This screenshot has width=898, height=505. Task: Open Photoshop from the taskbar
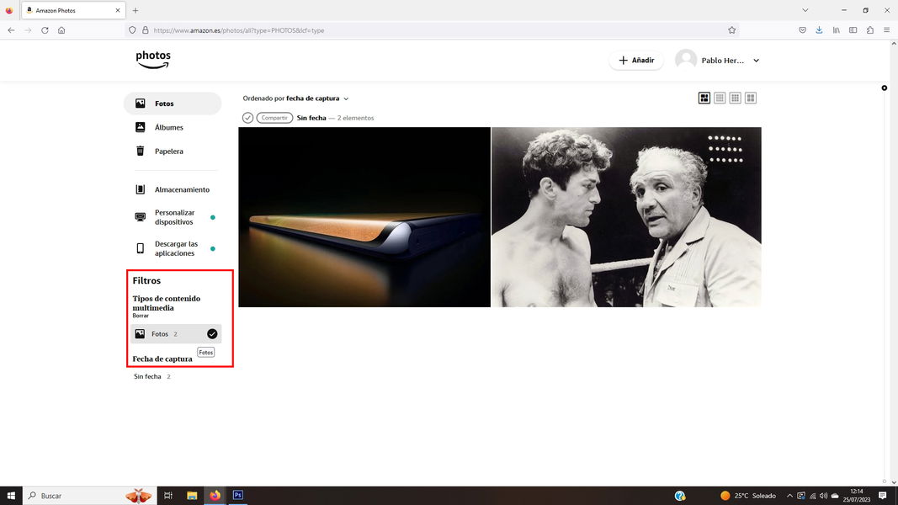click(237, 495)
